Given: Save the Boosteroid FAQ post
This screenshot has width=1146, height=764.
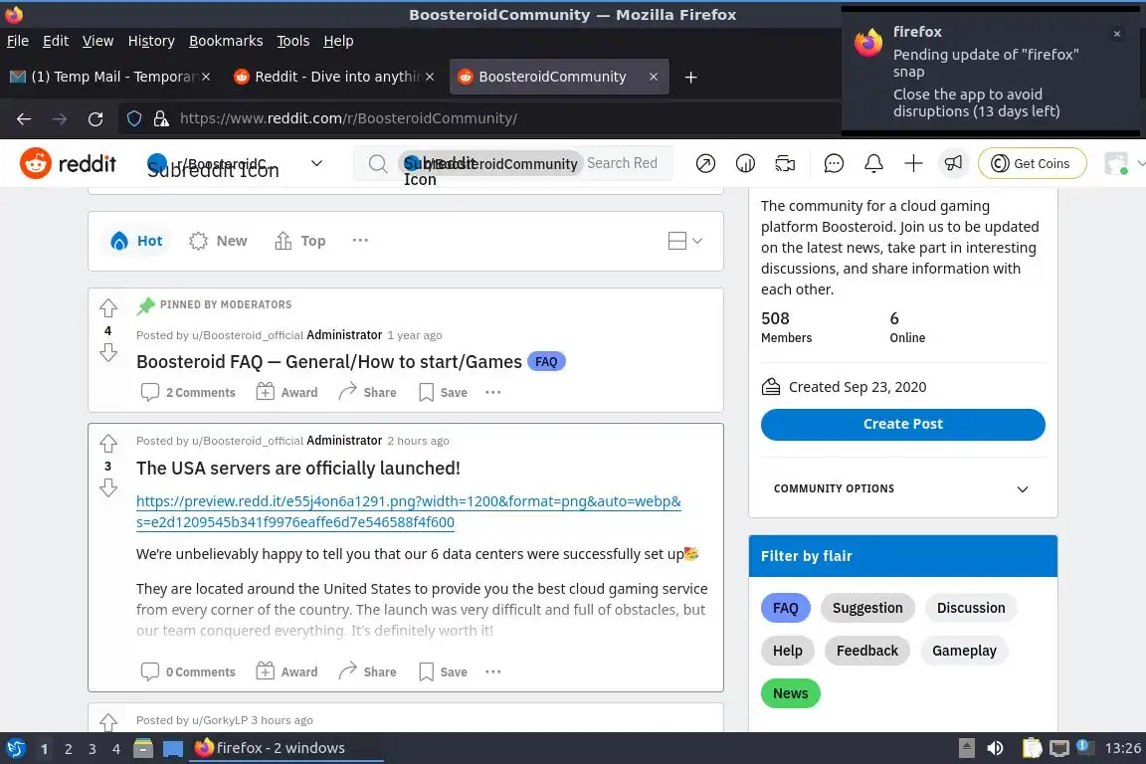Looking at the screenshot, I should pyautogui.click(x=443, y=393).
